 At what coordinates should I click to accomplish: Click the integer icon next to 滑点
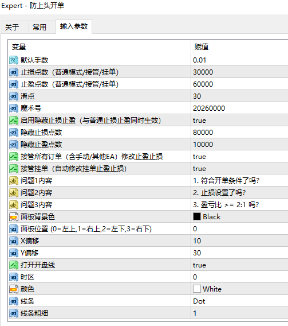click(14, 96)
